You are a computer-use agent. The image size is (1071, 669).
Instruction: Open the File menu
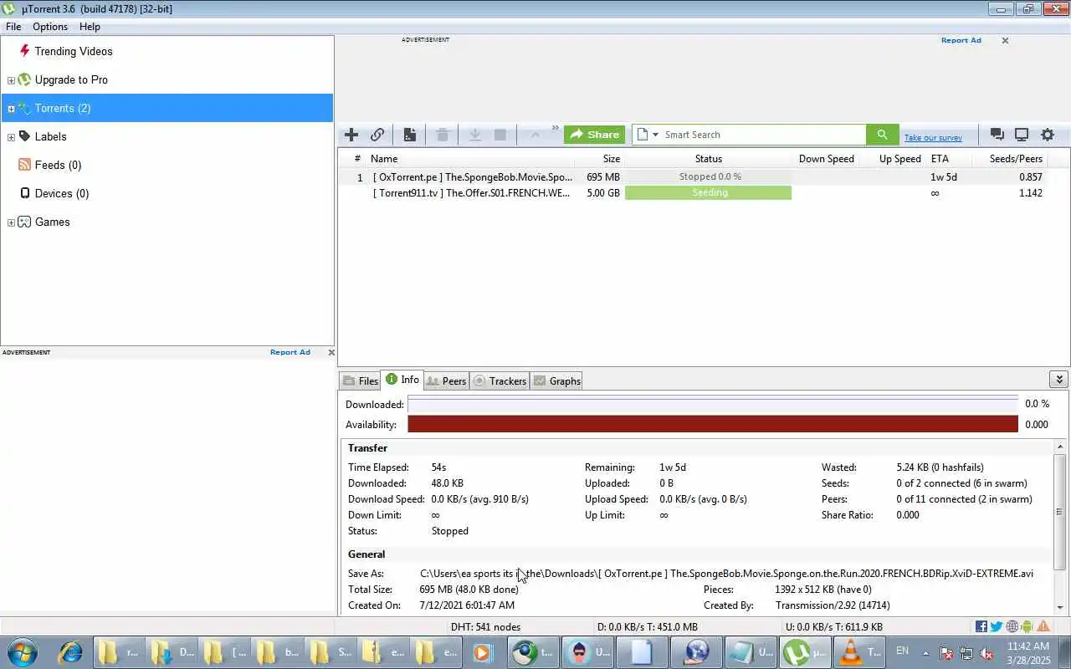coord(13,27)
